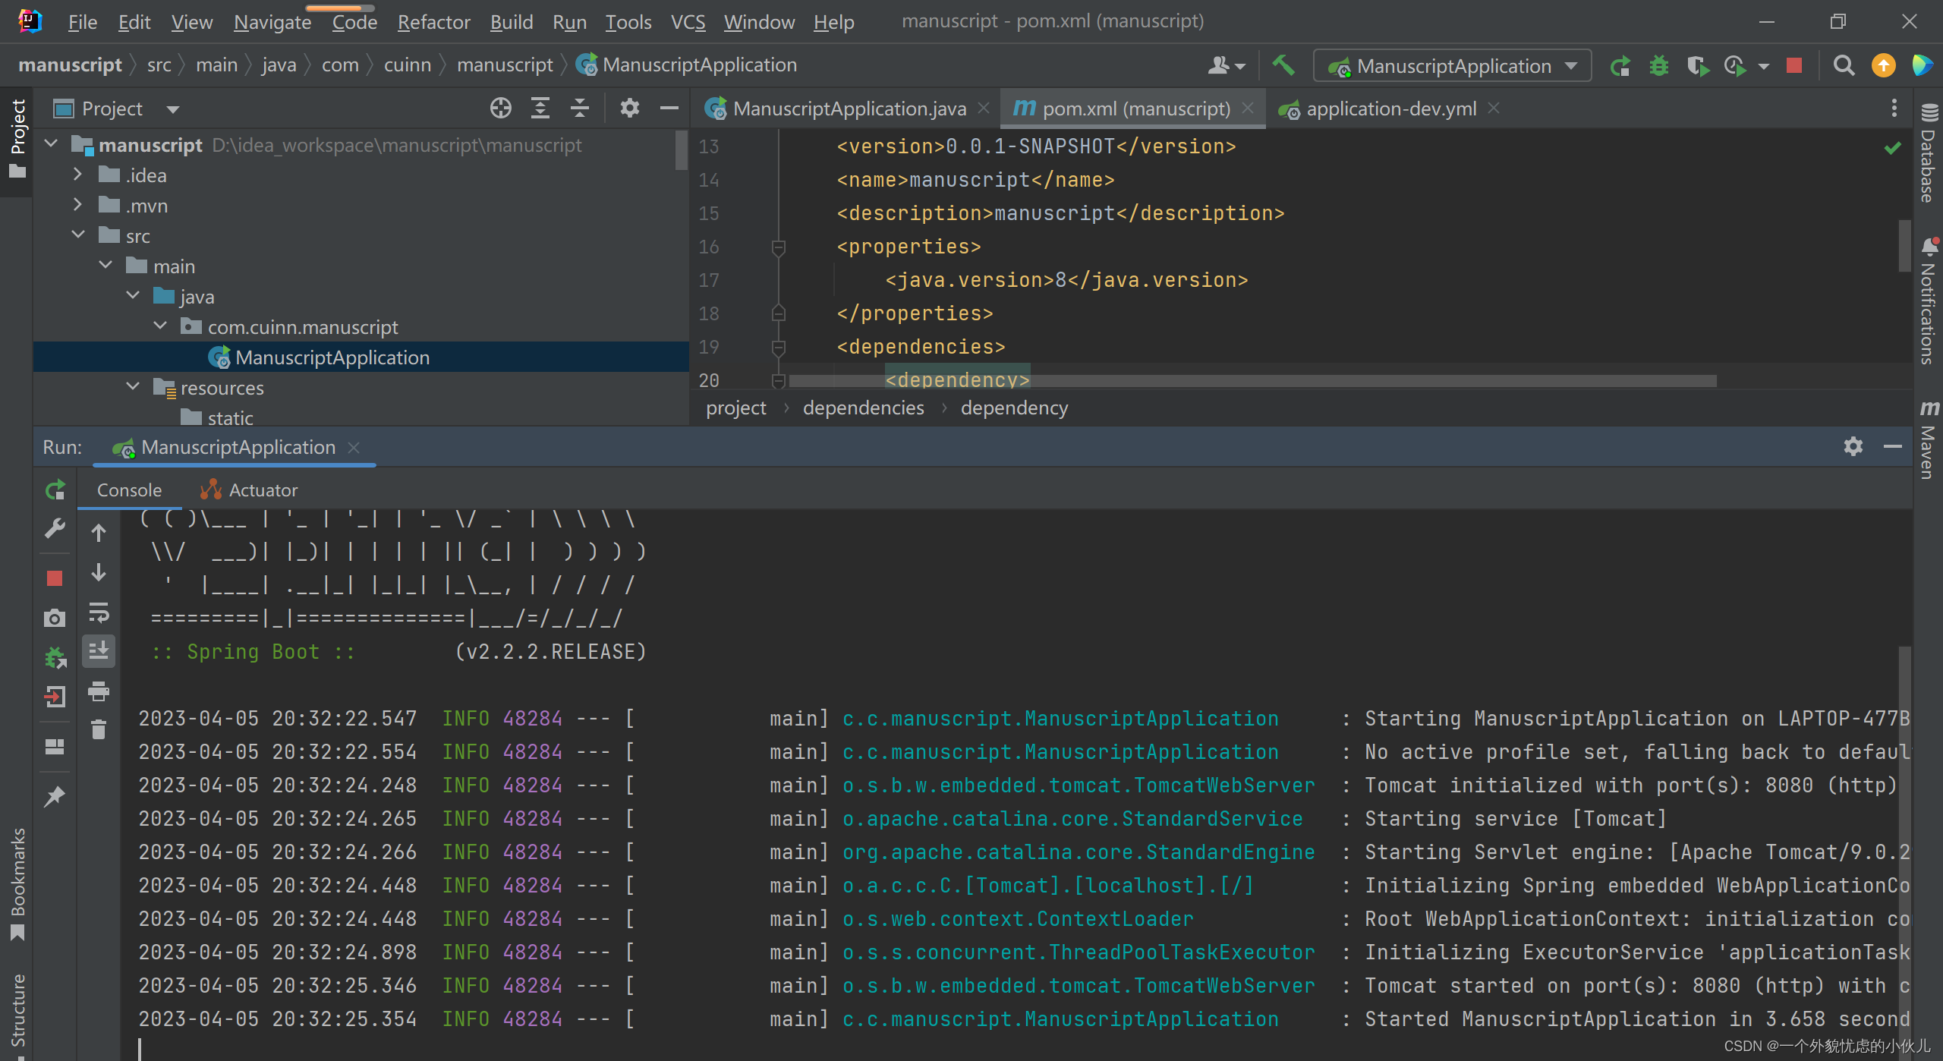The width and height of the screenshot is (1943, 1061).
Task: Click Select Opened File crosshair icon
Action: tap(500, 109)
